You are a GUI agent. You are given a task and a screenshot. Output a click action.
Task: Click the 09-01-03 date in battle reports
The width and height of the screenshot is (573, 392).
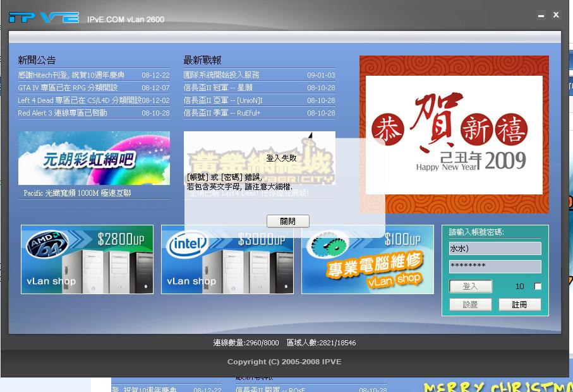(x=321, y=75)
